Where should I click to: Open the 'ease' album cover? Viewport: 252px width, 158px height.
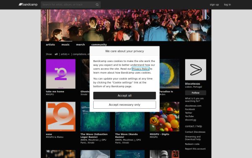(x=60, y=117)
